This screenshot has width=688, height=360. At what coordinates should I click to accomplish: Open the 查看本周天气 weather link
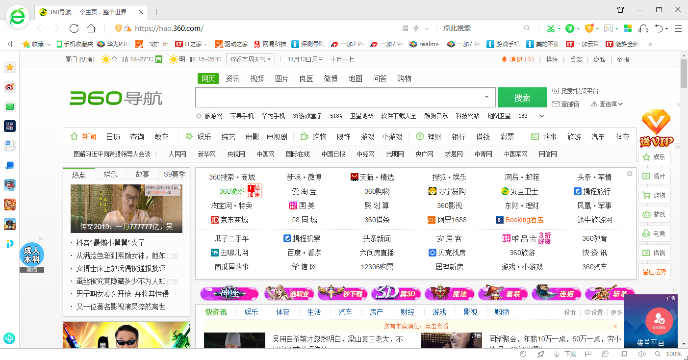point(248,59)
